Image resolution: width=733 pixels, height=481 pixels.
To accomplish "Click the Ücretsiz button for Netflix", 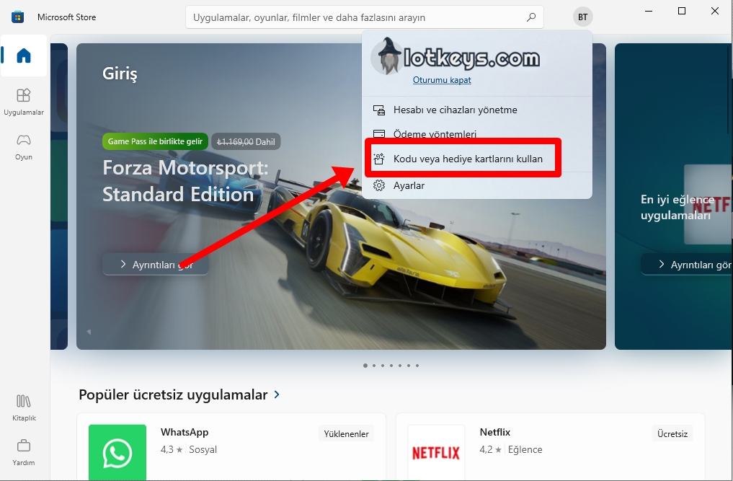I will [x=672, y=433].
